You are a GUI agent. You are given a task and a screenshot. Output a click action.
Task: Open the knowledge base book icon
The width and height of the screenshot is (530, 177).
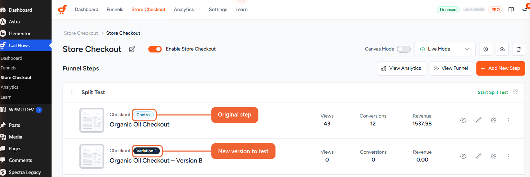[511, 10]
